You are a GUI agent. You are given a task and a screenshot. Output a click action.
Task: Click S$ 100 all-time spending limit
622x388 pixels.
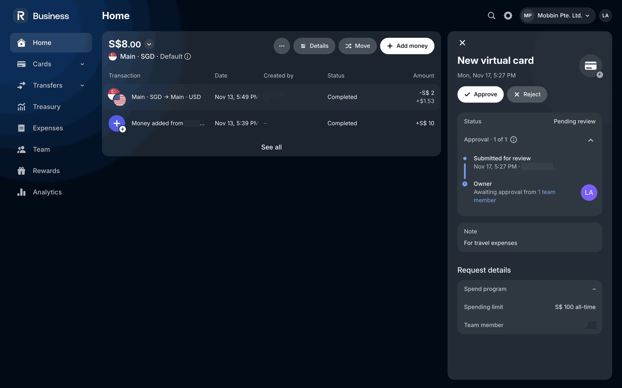pyautogui.click(x=575, y=307)
